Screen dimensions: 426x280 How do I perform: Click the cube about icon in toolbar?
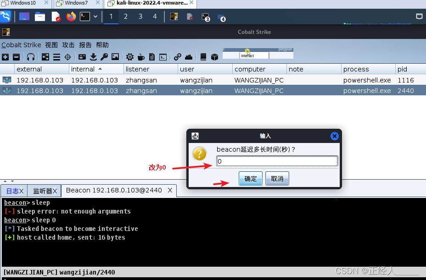(215, 57)
